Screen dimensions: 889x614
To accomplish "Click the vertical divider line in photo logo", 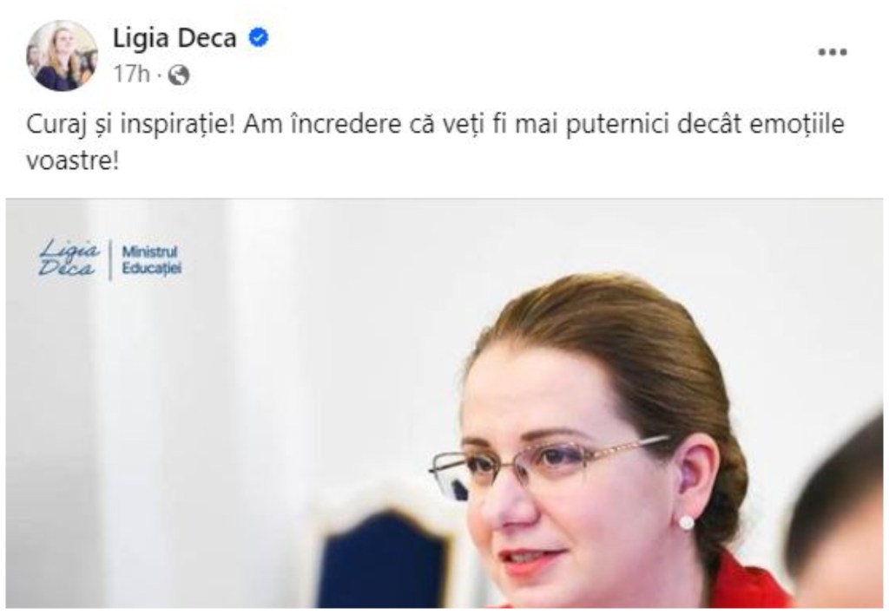I will point(110,259).
